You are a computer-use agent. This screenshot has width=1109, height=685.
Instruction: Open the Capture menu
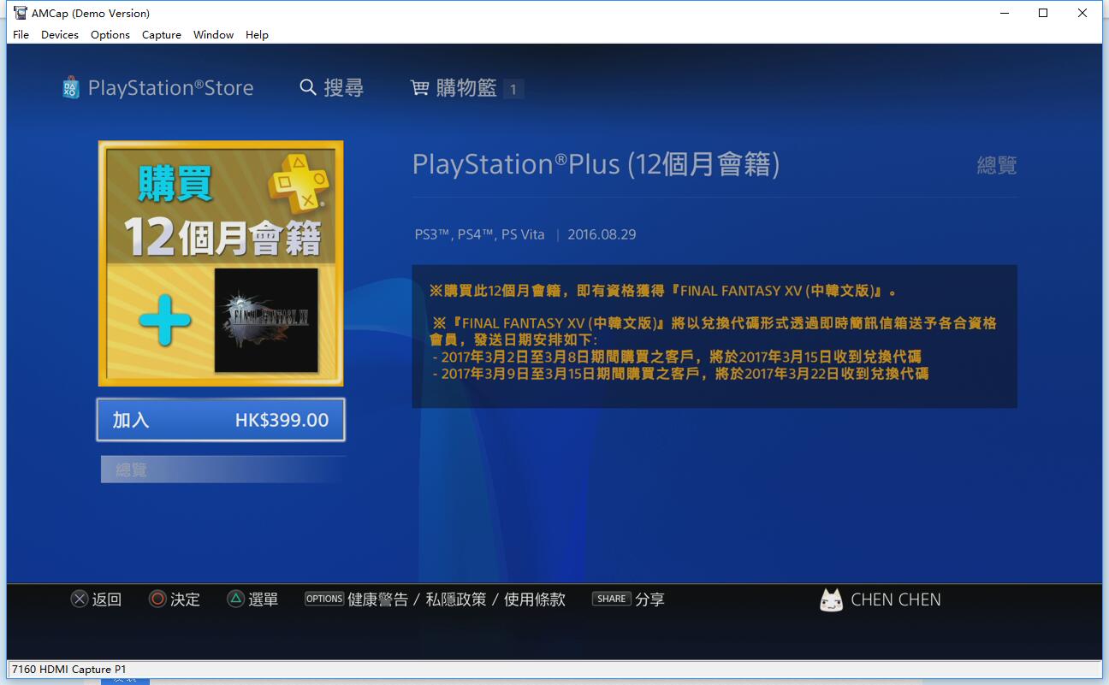point(162,35)
